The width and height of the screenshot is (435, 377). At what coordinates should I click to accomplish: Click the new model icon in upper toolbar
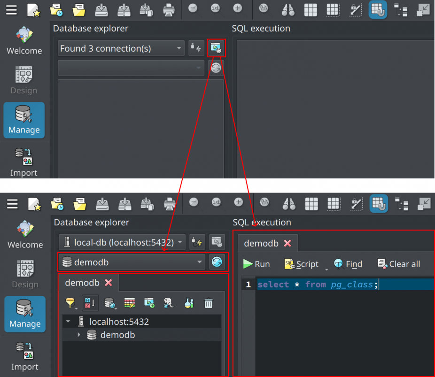(33, 10)
